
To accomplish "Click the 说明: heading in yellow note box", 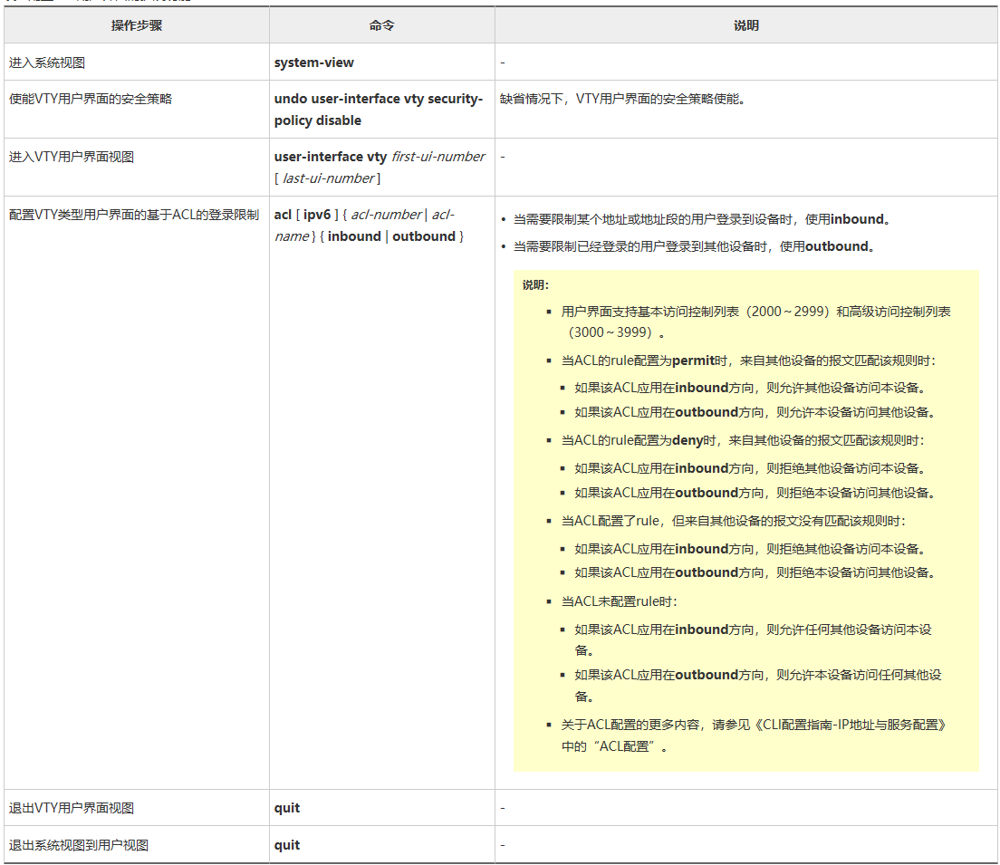I will tap(535, 284).
